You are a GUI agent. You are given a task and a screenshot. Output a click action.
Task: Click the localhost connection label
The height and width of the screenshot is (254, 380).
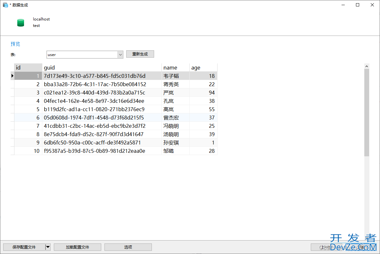41,19
